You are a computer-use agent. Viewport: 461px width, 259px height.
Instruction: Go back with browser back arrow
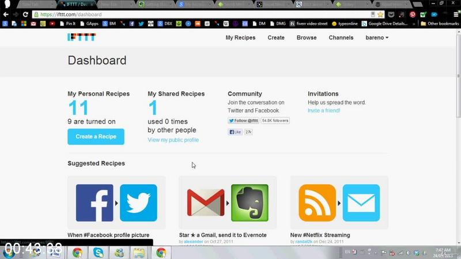coord(6,14)
